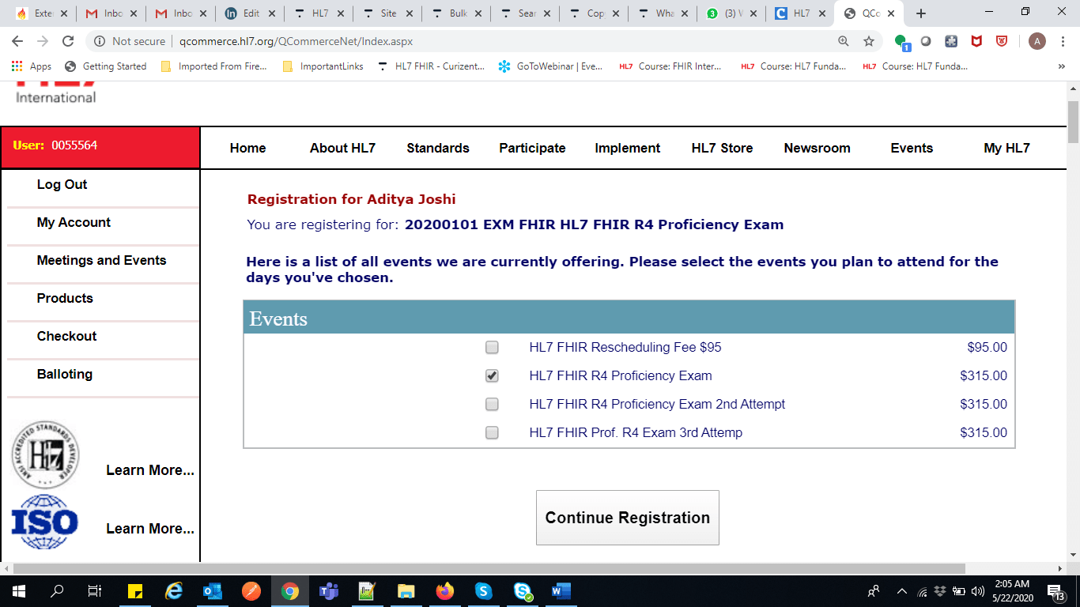Click Log Out in sidebar
The height and width of the screenshot is (607, 1080).
(62, 184)
